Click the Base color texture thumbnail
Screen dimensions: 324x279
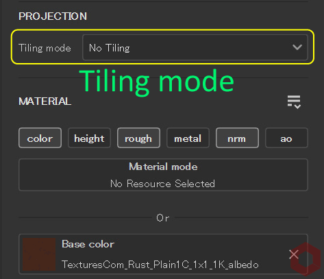pyautogui.click(x=39, y=254)
